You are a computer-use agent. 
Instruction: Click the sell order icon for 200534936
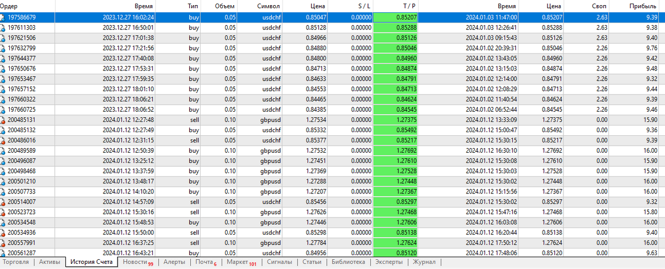[x=3, y=232]
